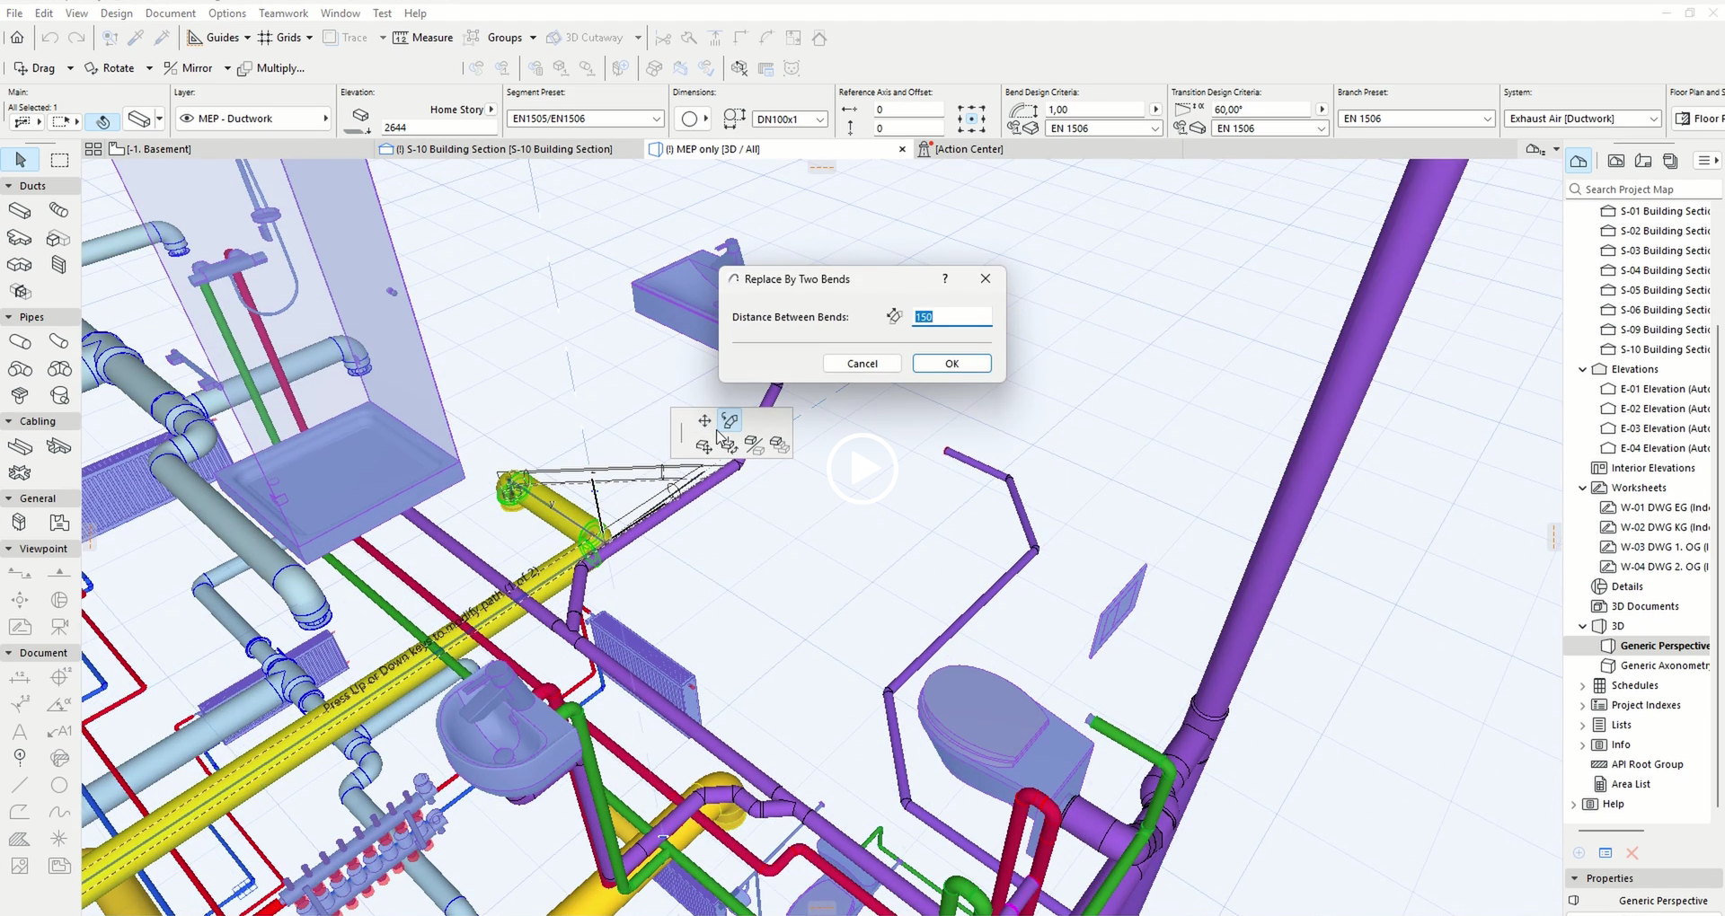Click the Home icon in the toolbar
This screenshot has width=1725, height=916.
[17, 38]
